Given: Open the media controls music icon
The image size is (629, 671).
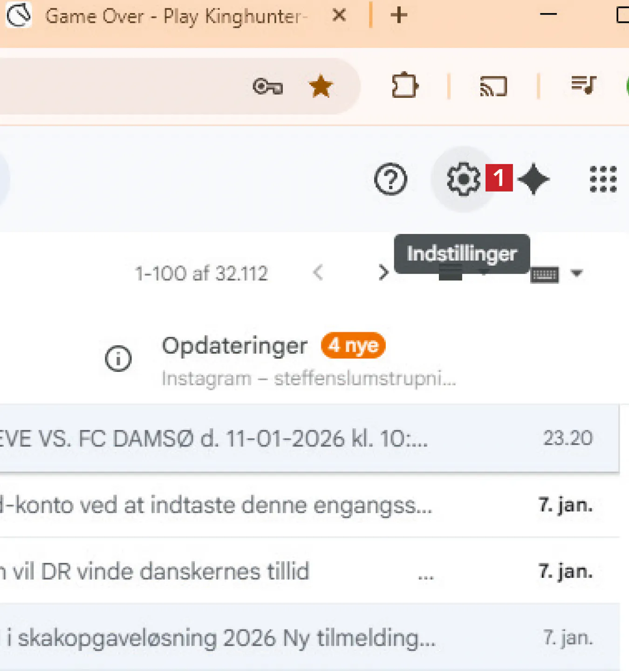Looking at the screenshot, I should click(583, 85).
